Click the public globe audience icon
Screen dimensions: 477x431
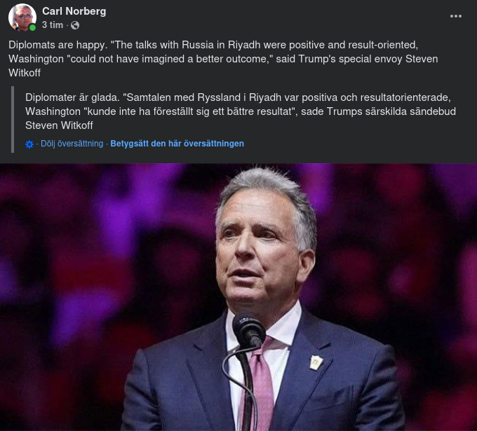[75, 25]
